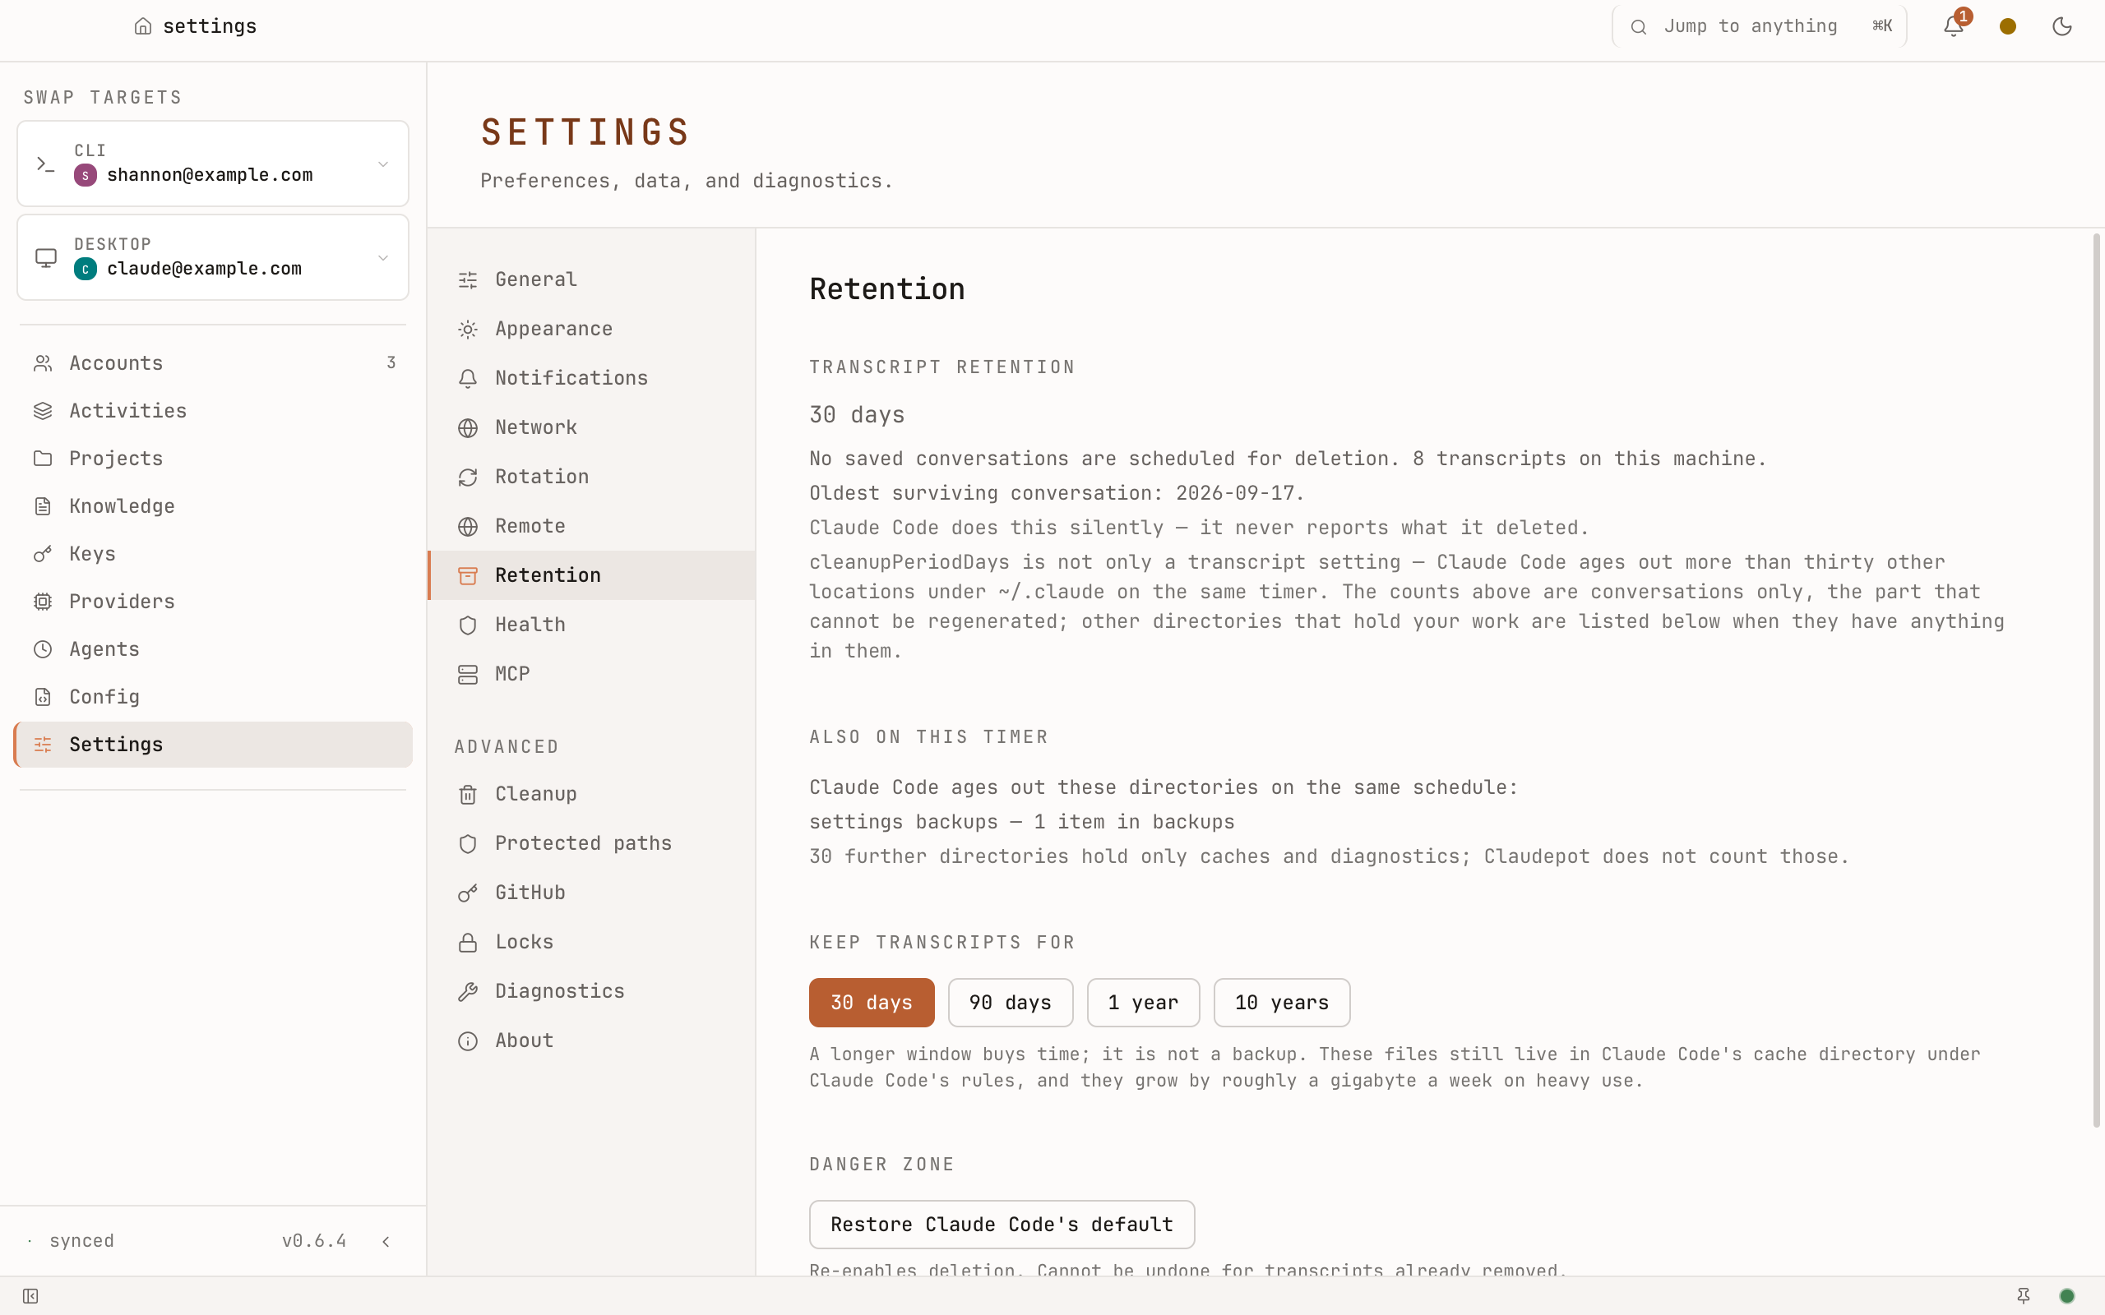2105x1315 pixels.
Task: Select the 10 years retention option
Action: click(x=1282, y=1003)
